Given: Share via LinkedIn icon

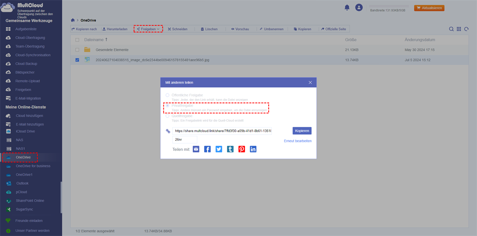Looking at the screenshot, I should click(253, 149).
